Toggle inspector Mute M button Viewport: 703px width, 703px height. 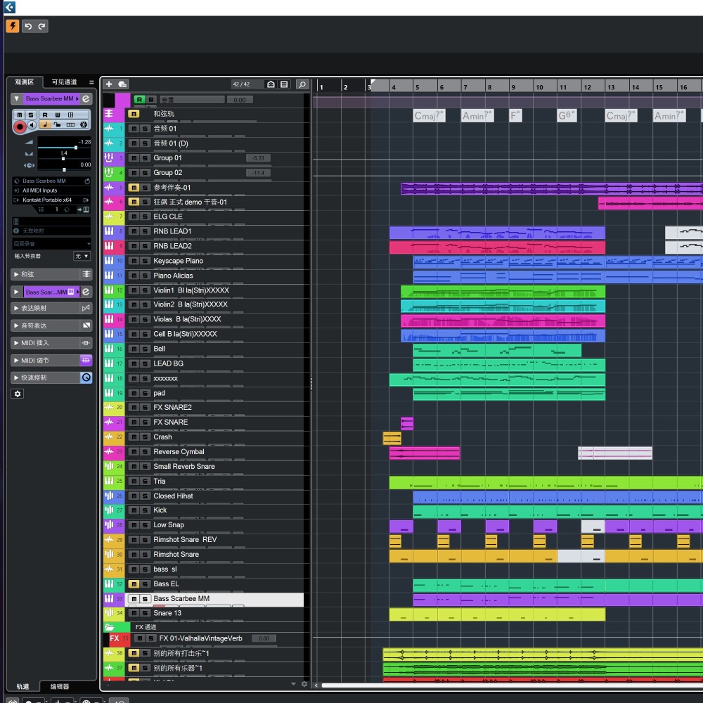pos(19,115)
